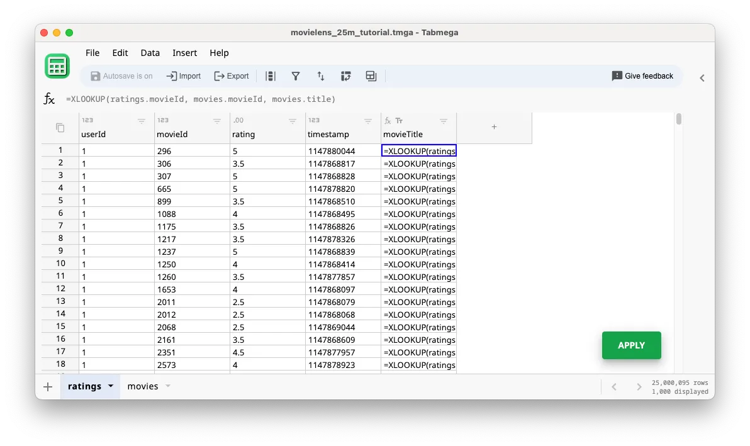The image size is (750, 446).
Task: Click Import to load new data
Action: click(183, 75)
